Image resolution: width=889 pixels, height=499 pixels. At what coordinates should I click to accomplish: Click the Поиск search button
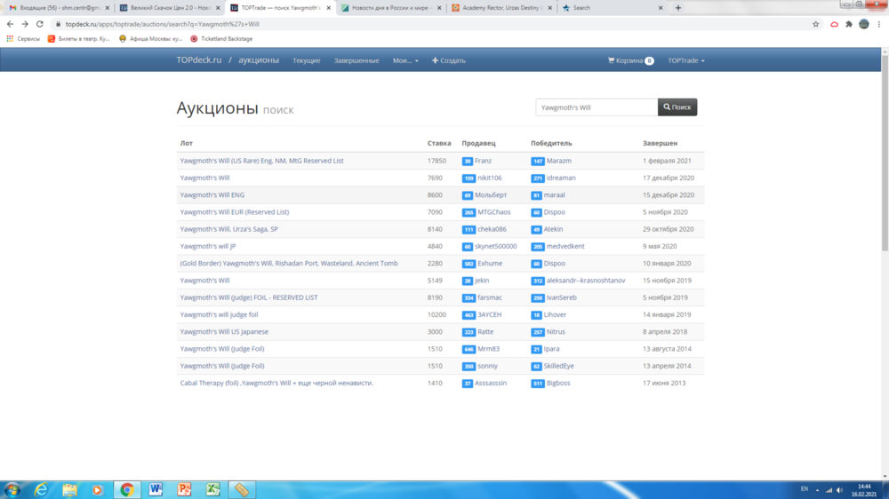tap(677, 107)
